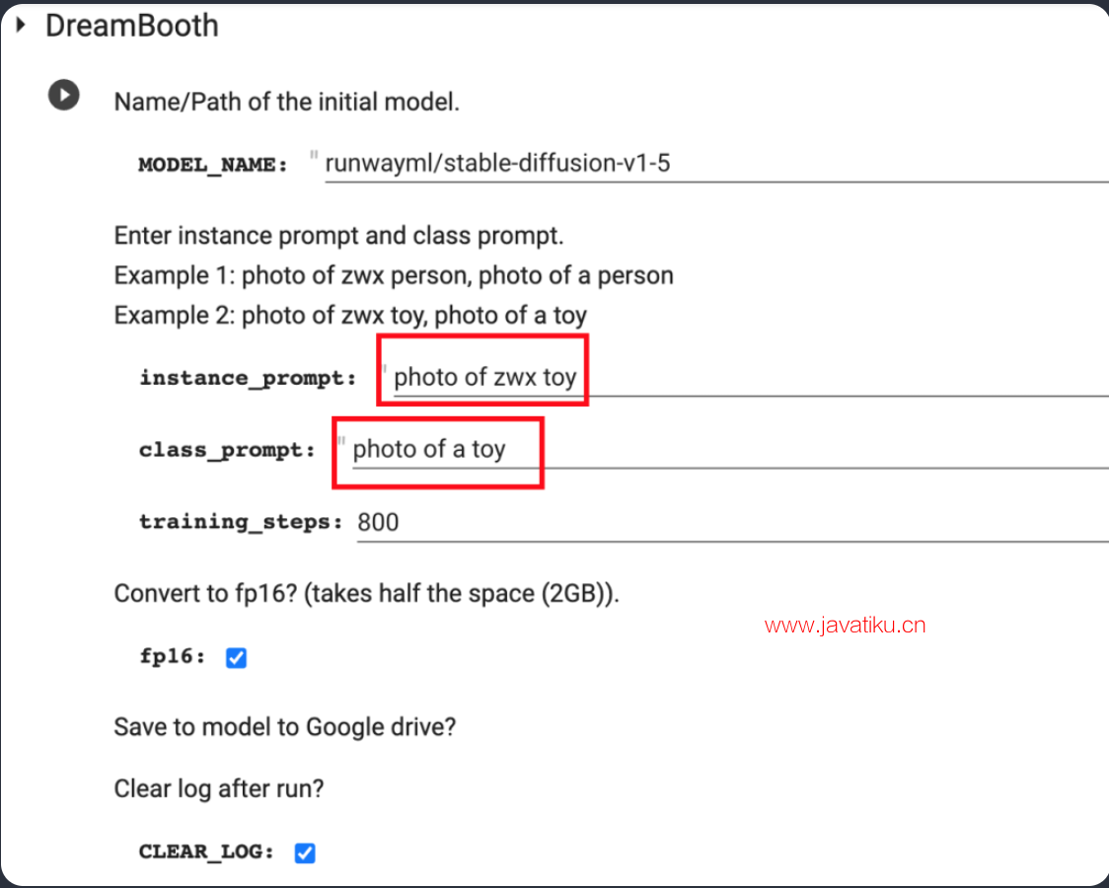Screen dimensions: 1109x888
Task: Click the DreamBooth section heading
Action: [x=131, y=26]
